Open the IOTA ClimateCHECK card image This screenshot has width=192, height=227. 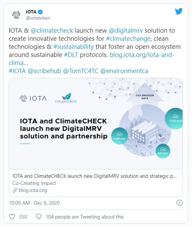[96, 124]
